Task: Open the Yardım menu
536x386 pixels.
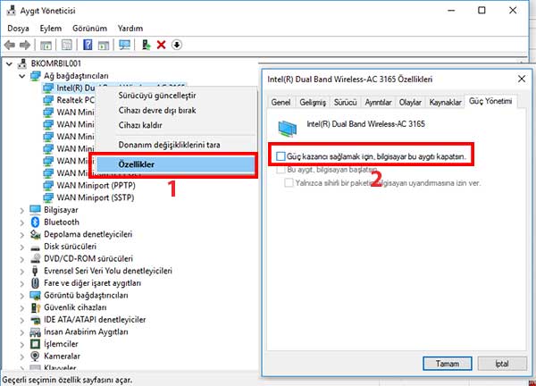Action: coord(130,29)
